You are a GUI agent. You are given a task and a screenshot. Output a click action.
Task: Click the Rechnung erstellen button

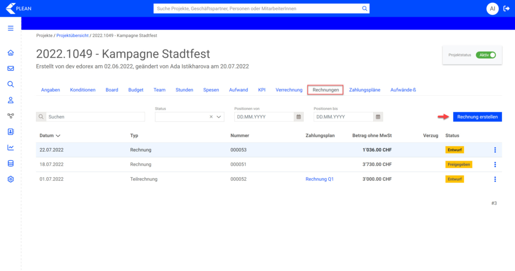click(477, 116)
